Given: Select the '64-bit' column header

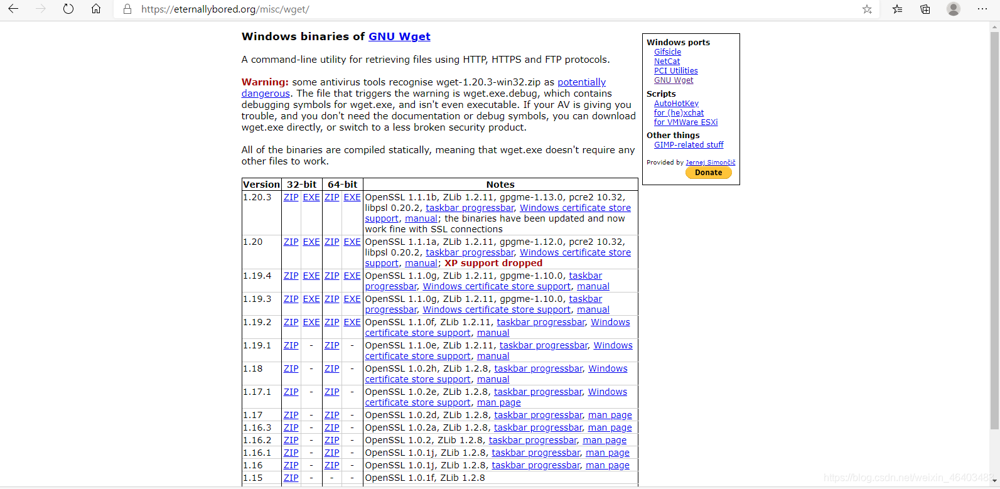Looking at the screenshot, I should click(342, 185).
